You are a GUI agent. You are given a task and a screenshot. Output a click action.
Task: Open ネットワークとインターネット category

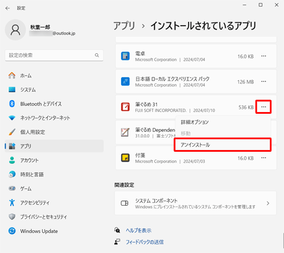(54, 118)
